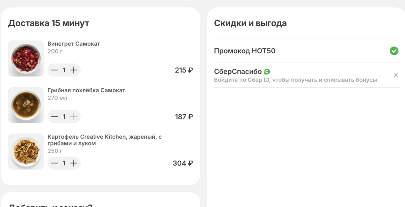This screenshot has height=207, width=405.
Task: Reduce Картофель Creative Kitchen quantity
Action: pyautogui.click(x=55, y=163)
